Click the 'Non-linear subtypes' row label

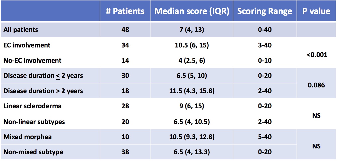[x=34, y=122]
